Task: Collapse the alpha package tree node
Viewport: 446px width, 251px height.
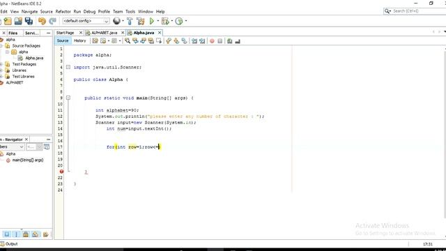Action: (8, 52)
